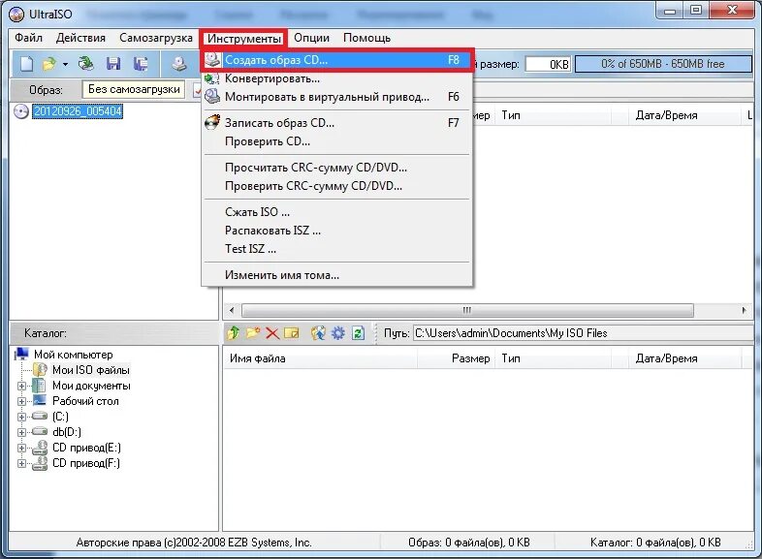Select Мои документы in catalog tree
This screenshot has height=559, width=762.
click(x=91, y=386)
